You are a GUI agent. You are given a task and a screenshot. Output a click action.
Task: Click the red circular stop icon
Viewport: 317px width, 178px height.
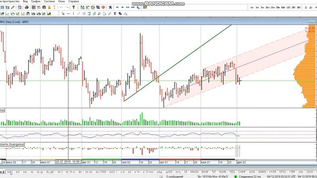104,7
